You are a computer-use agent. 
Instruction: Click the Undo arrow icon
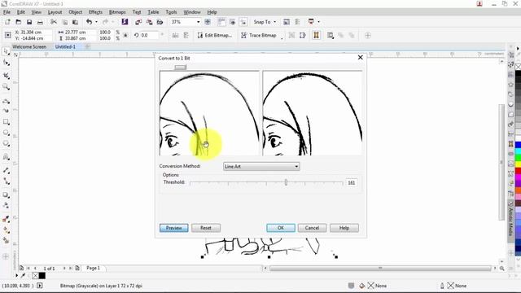pyautogui.click(x=89, y=22)
